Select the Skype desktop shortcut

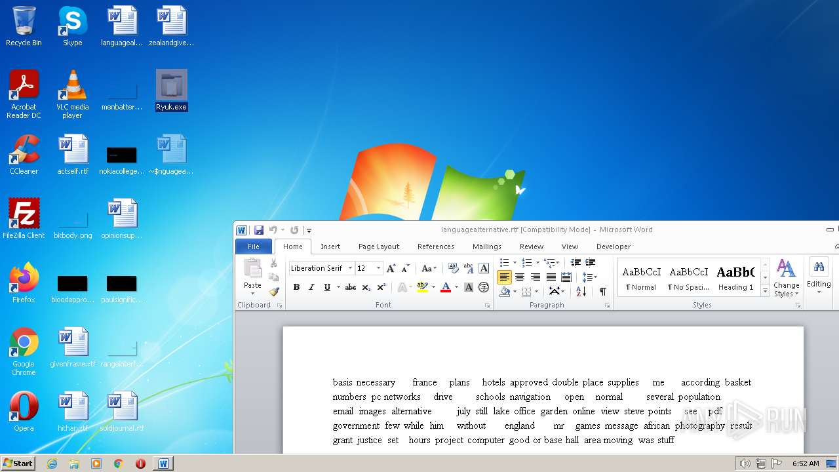(x=72, y=26)
